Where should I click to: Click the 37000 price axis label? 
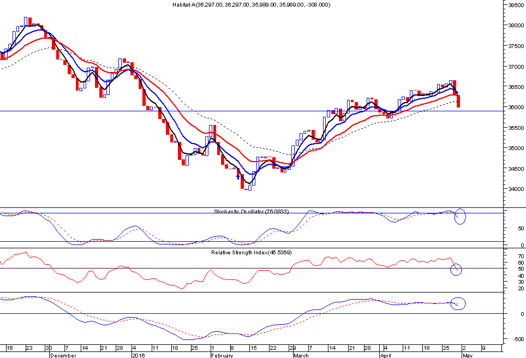coord(516,67)
